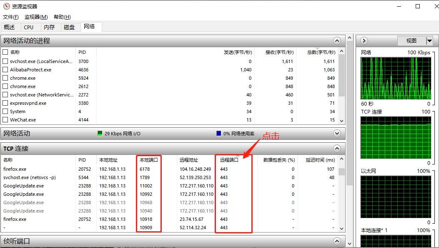Click process list scrollbar up arrow
The image size is (439, 248).
(x=341, y=51)
